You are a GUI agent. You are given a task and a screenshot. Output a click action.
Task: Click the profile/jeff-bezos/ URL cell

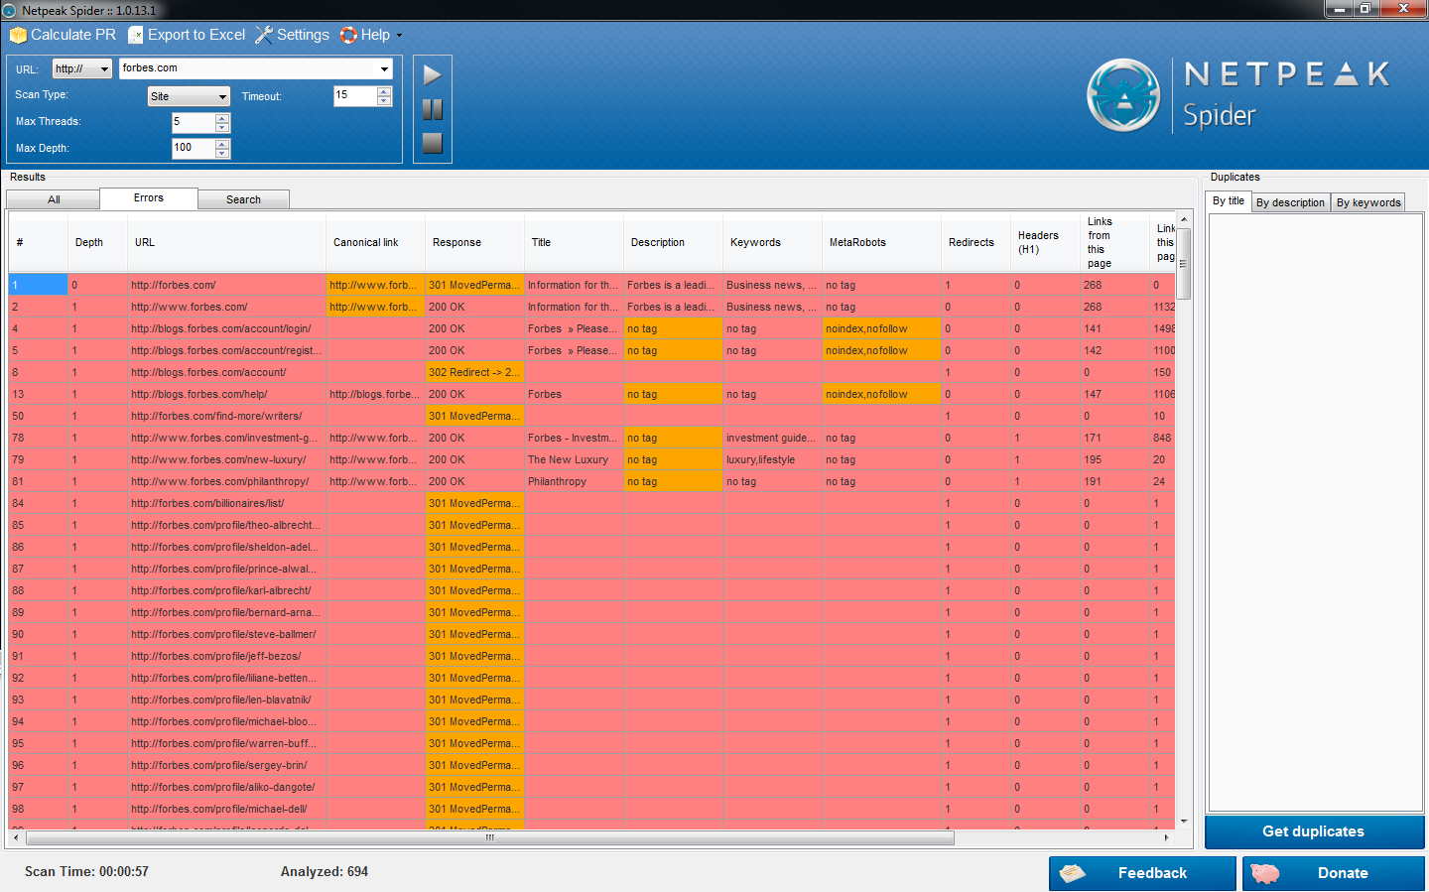click(x=226, y=656)
